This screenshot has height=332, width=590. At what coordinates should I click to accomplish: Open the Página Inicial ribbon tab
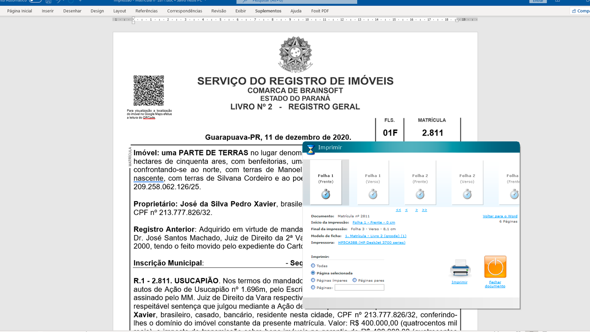[20, 11]
